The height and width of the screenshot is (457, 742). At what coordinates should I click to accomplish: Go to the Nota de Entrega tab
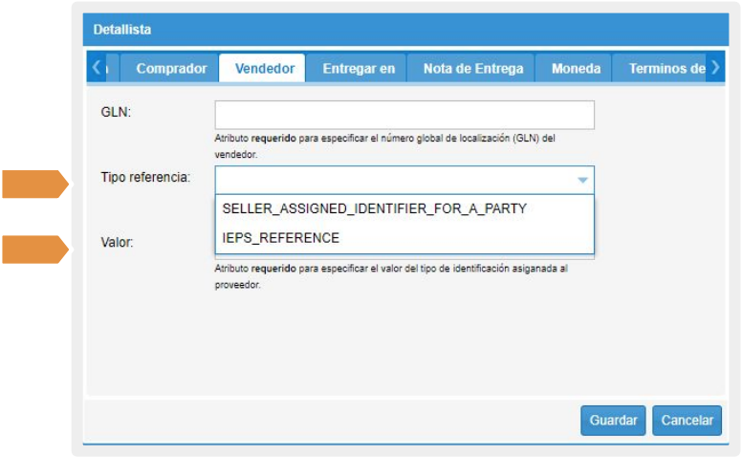tap(472, 69)
